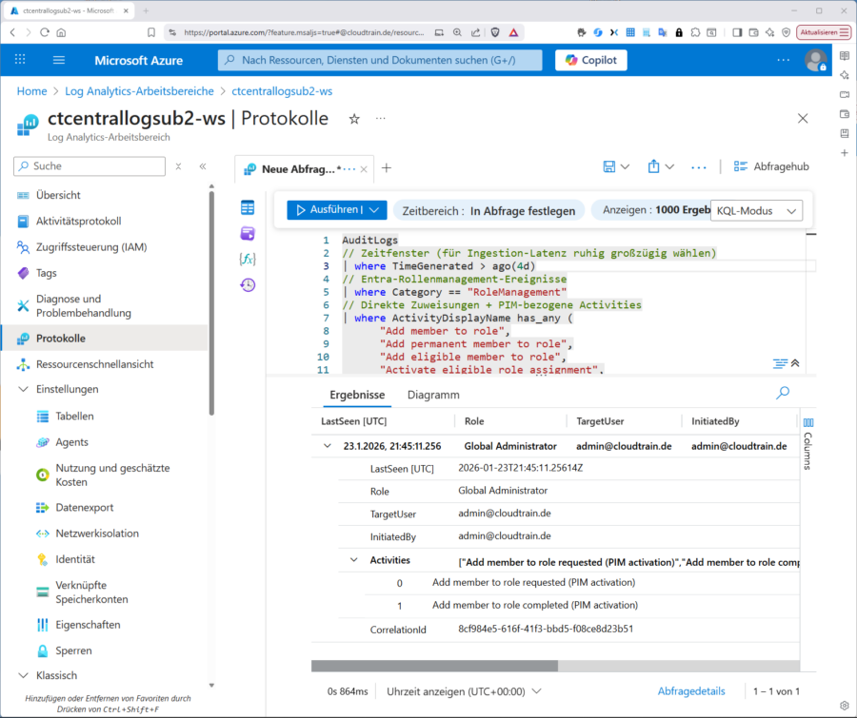The width and height of the screenshot is (857, 718).
Task: Open the KQL-Modus dropdown
Action: click(757, 210)
